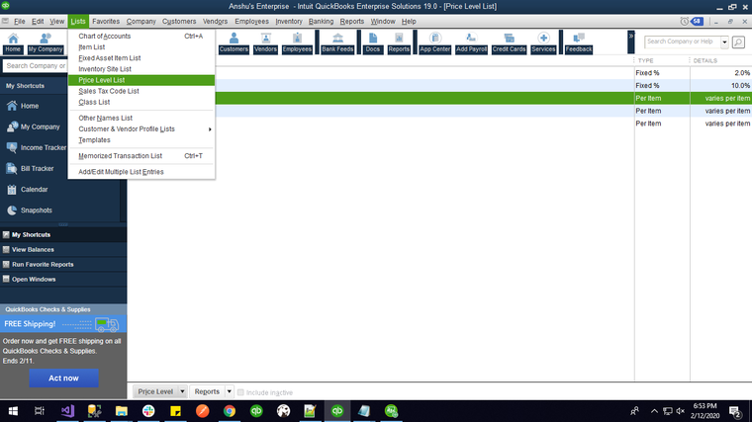Select Fixed Asset Item List entry
The width and height of the screenshot is (752, 422).
pos(141,58)
